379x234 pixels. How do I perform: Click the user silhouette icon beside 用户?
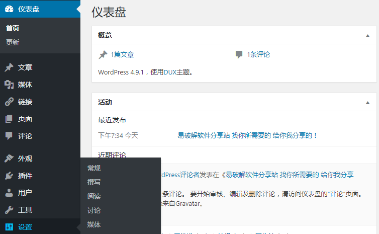coord(9,193)
